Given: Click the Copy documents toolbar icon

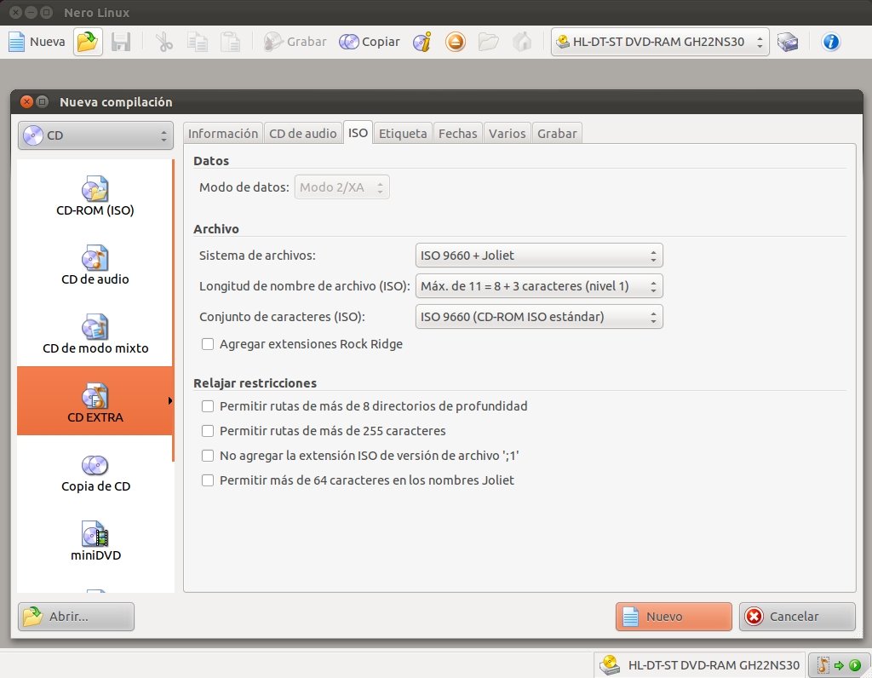Looking at the screenshot, I should [x=198, y=42].
